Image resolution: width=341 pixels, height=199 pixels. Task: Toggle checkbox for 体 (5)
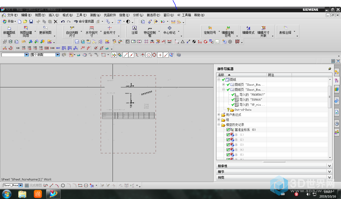click(x=228, y=155)
